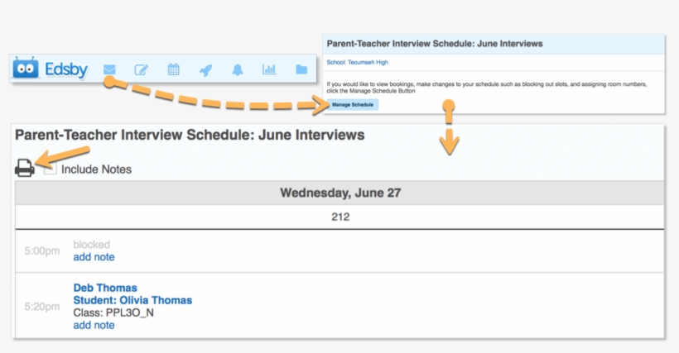679x353 pixels.
Task: Click the Edsby logo
Action: click(x=50, y=69)
